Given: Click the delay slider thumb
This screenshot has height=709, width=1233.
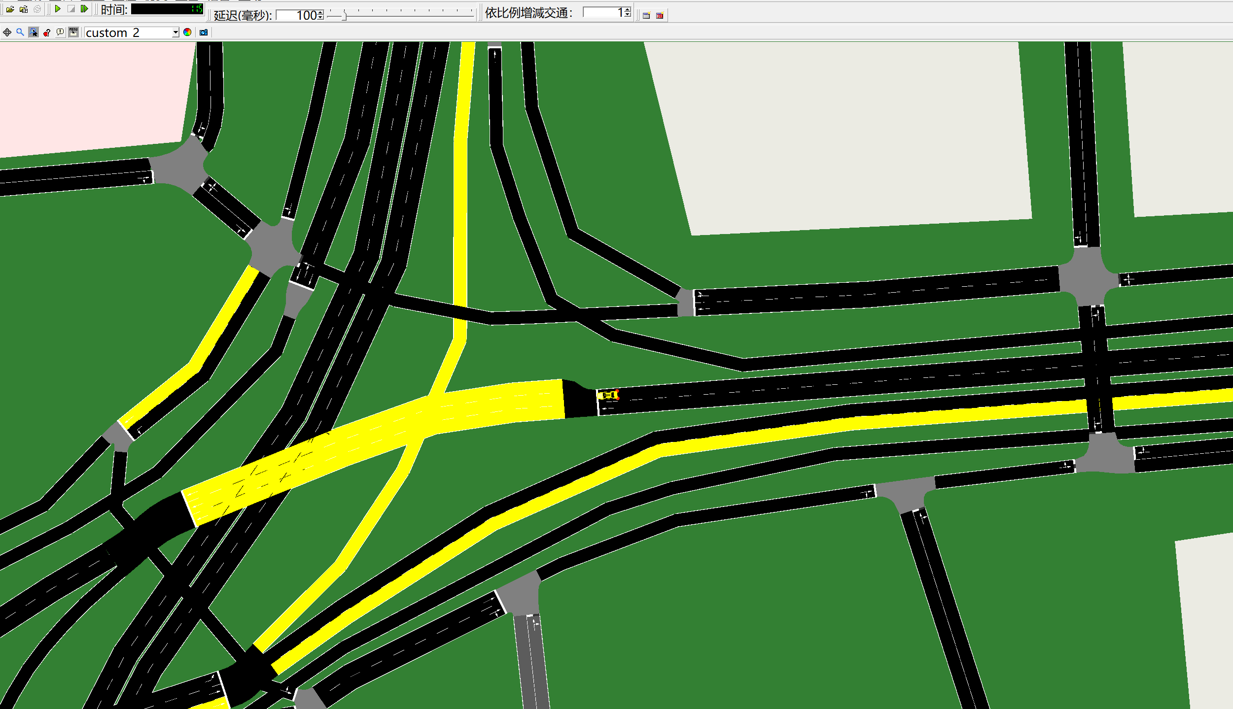Looking at the screenshot, I should point(345,16).
